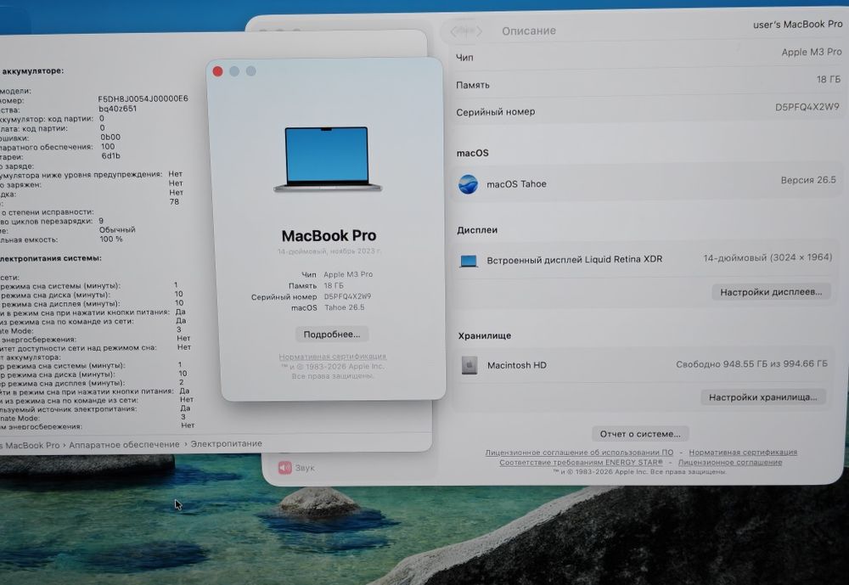849x585 pixels.
Task: Click the "100 %" maximum capacity value
Action: [x=111, y=239]
